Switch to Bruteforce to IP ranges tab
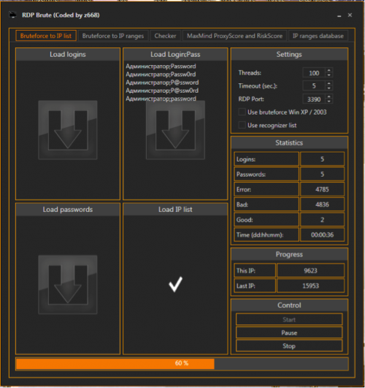The height and width of the screenshot is (388, 365). 113,36
